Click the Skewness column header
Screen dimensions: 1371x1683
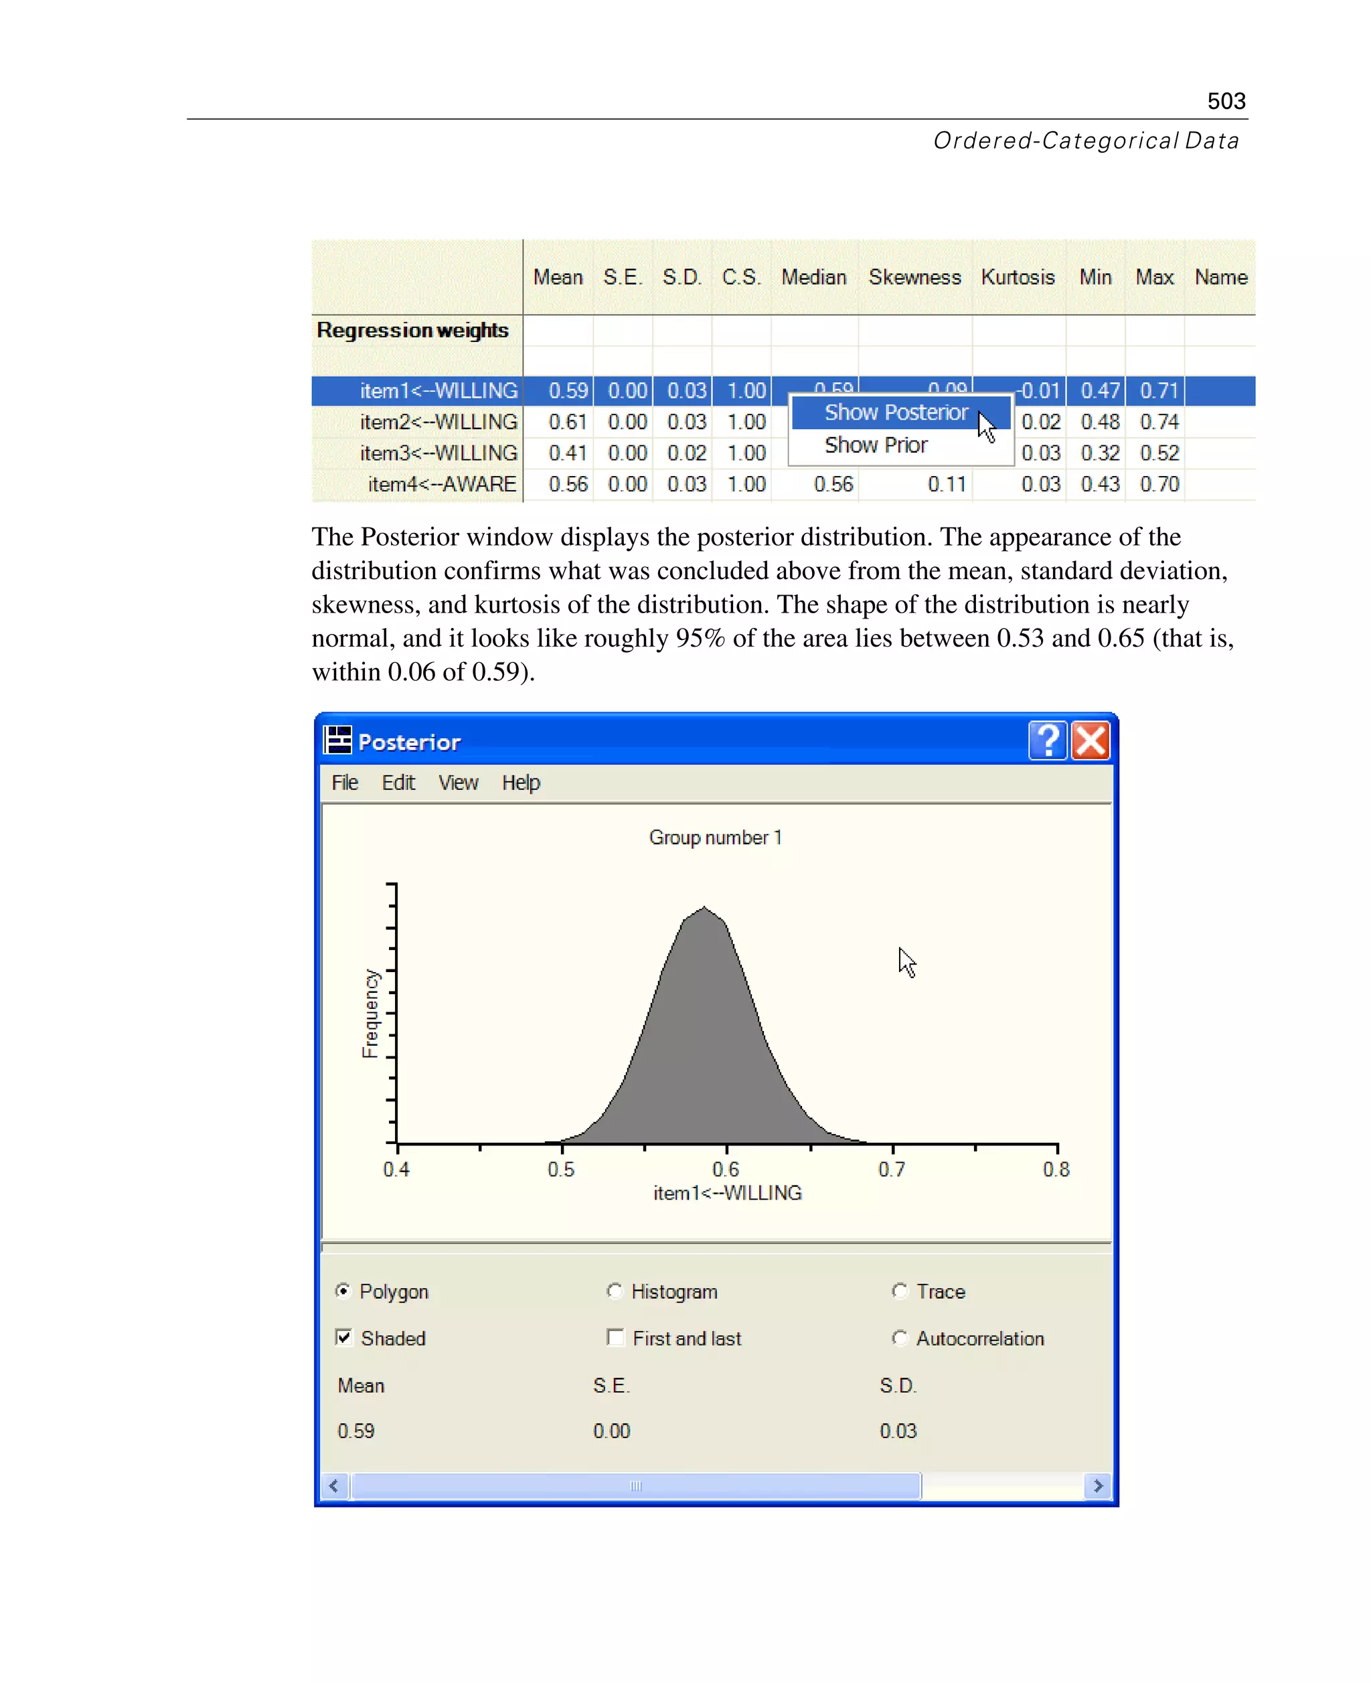(x=914, y=277)
